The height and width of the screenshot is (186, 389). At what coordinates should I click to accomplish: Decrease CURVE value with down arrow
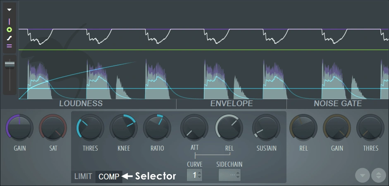200,178
